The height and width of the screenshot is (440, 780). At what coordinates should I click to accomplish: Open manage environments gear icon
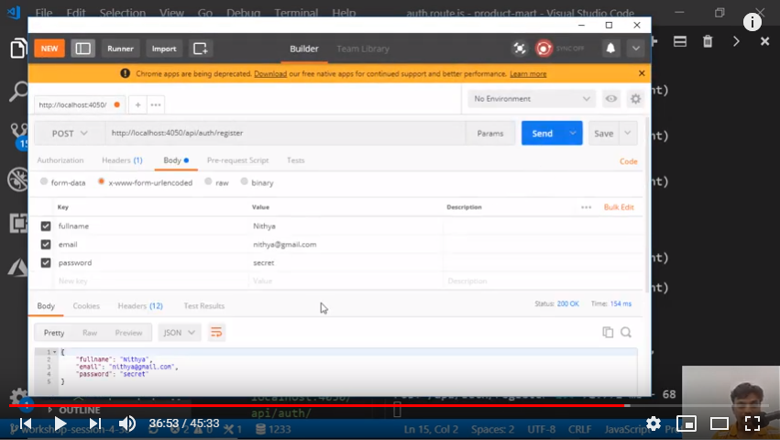634,99
